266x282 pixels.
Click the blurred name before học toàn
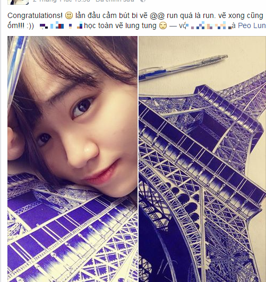point(61,26)
